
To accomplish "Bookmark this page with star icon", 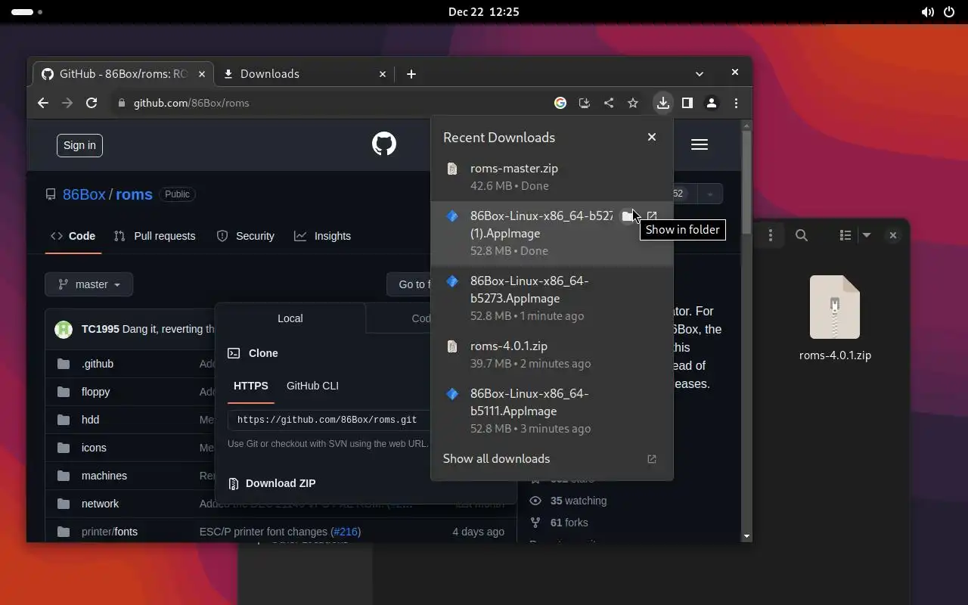I will point(633,103).
